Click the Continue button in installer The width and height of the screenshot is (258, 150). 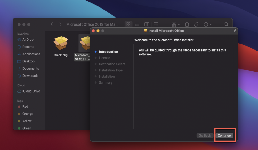[x=224, y=135]
